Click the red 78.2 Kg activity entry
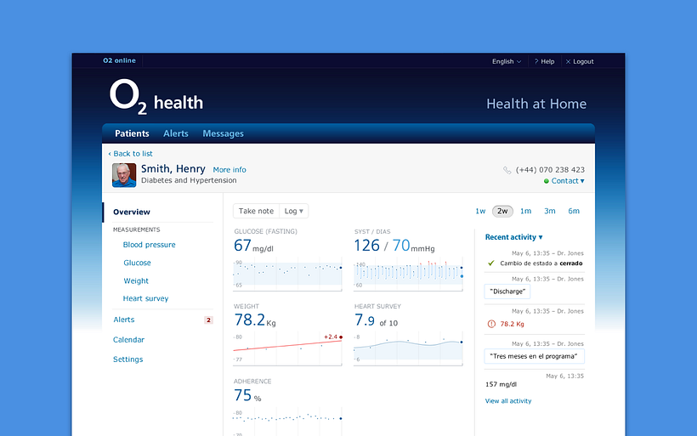697x436 pixels. 512,324
